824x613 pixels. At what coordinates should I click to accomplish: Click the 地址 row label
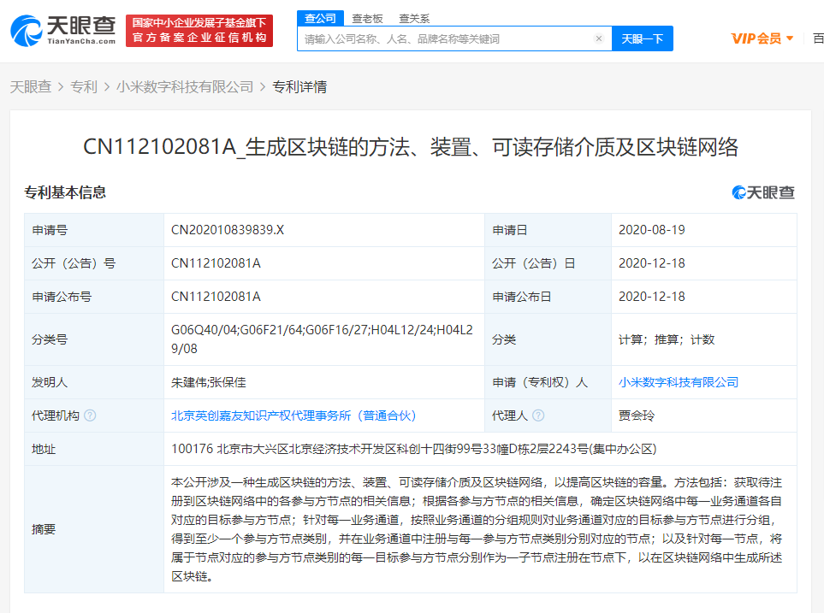pyautogui.click(x=44, y=449)
